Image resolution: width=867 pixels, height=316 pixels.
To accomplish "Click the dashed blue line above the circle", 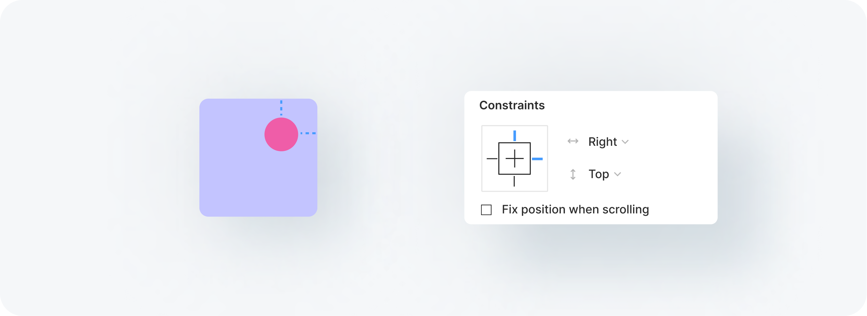I will (x=281, y=108).
